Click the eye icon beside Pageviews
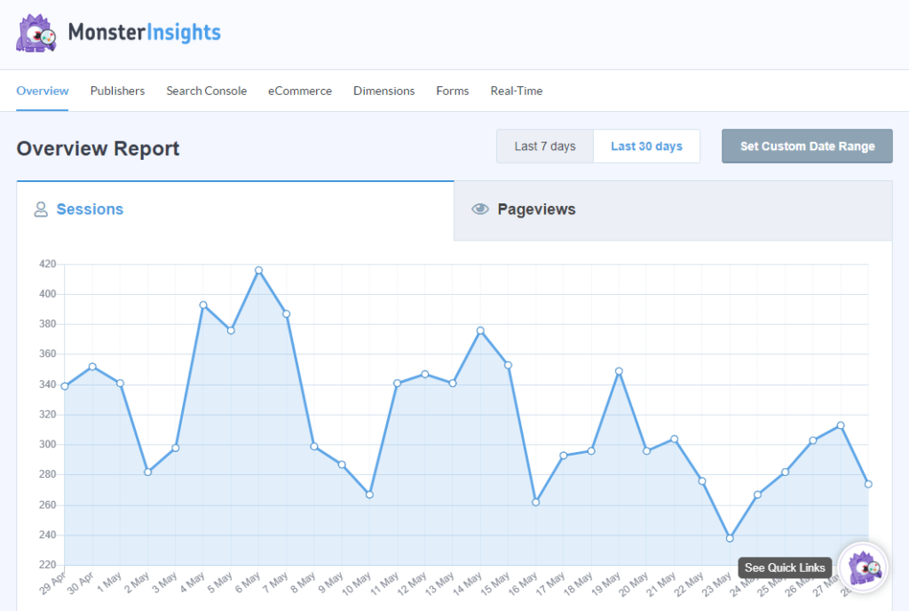The width and height of the screenshot is (909, 611). [x=480, y=209]
